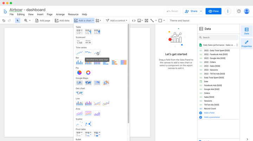This screenshot has width=253, height=141.
Task: Select the Column bar chart
Action: pyautogui.click(x=79, y=62)
